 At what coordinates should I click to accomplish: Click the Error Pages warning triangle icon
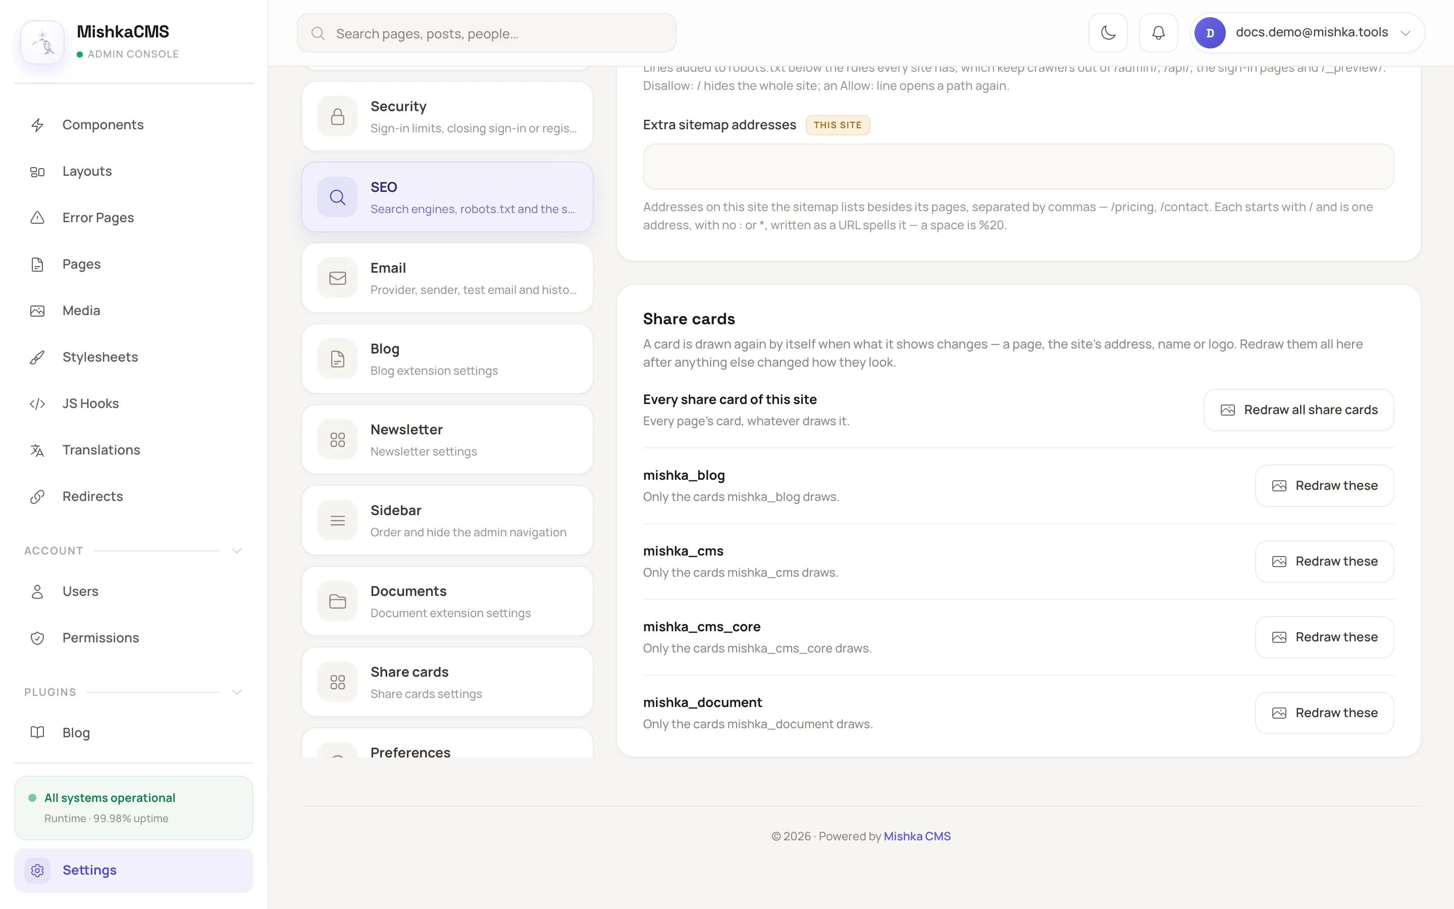click(37, 218)
